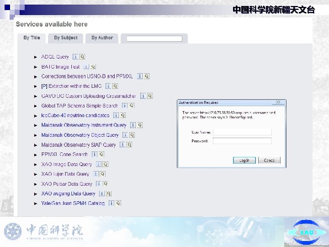Click the services search box beside By Author

154,38
